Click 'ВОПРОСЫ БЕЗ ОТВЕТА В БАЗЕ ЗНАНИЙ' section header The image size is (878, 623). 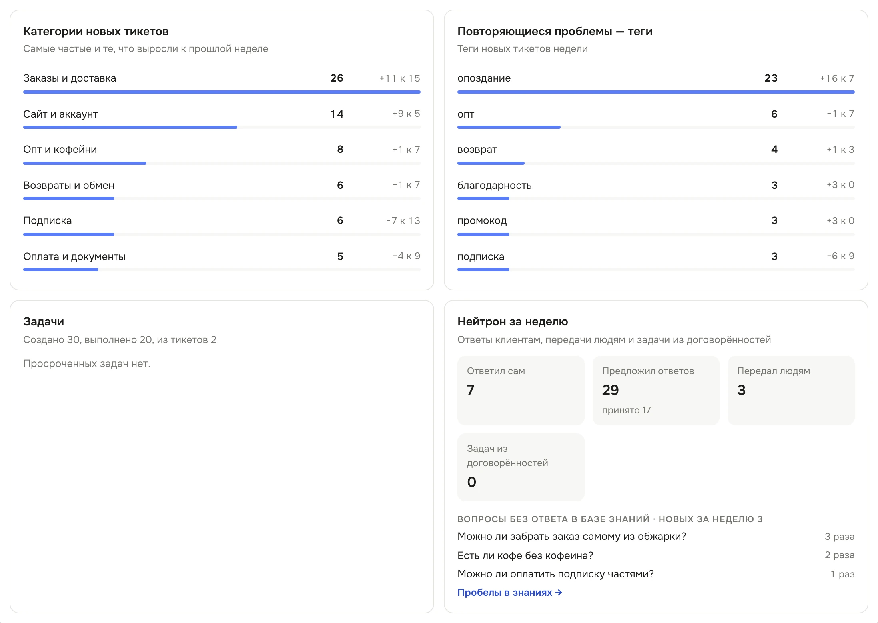tap(553, 519)
